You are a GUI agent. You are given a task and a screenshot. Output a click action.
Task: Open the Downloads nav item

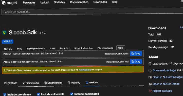[100, 2]
